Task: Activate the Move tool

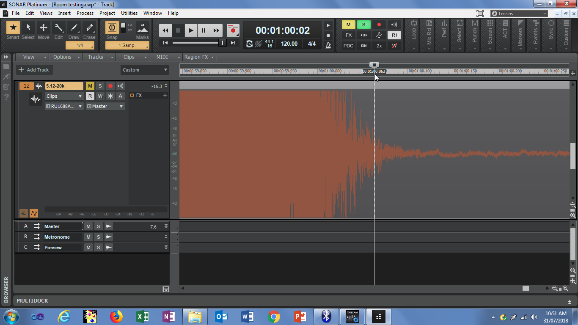Action: tap(44, 28)
